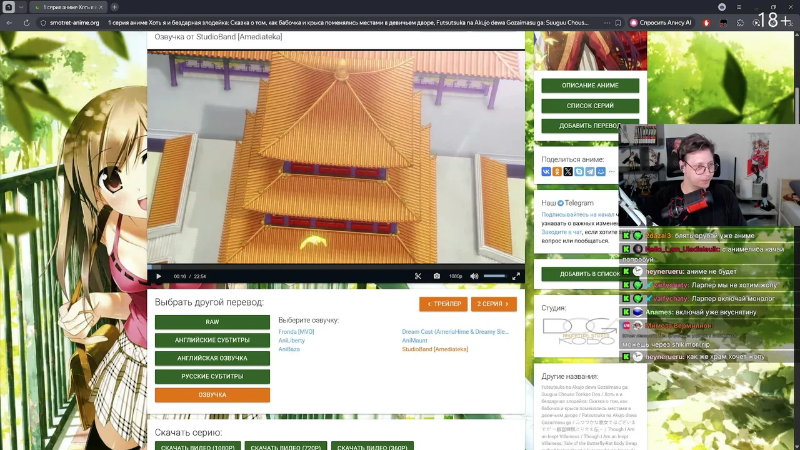Switch to the anime episode tab
Screen dimensions: 800x450
coord(68,7)
